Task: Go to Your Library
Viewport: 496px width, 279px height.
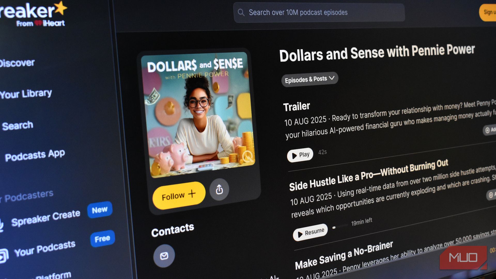Action: pos(26,94)
